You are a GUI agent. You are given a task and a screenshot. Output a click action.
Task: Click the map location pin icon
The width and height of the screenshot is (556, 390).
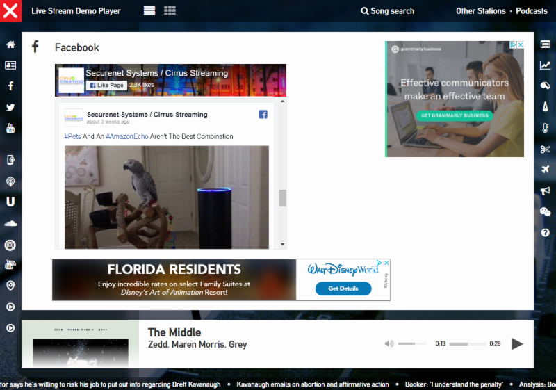(10, 286)
